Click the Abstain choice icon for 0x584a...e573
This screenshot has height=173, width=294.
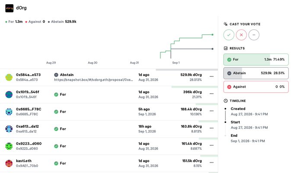point(56,75)
